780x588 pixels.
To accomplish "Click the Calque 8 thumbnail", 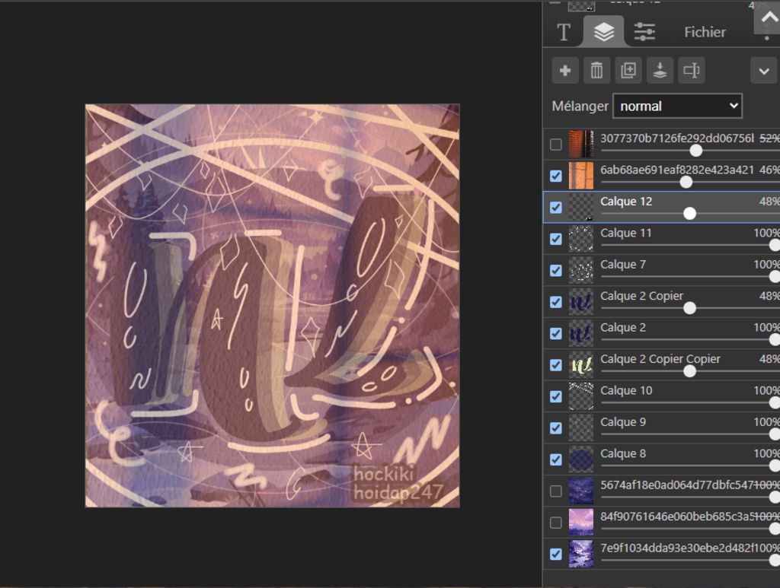I will click(581, 459).
